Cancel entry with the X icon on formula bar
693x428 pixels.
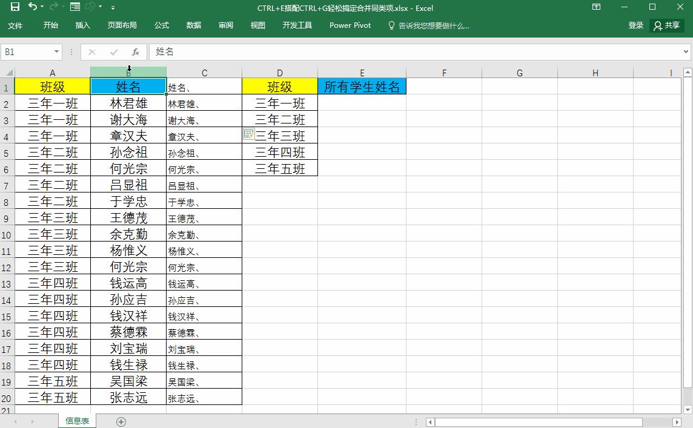[x=92, y=51]
